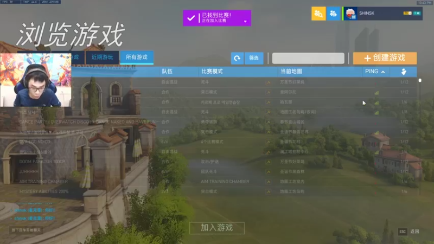Click 圣诞节黑森林 map name cell
The height and width of the screenshot is (244, 434).
[x=292, y=172]
